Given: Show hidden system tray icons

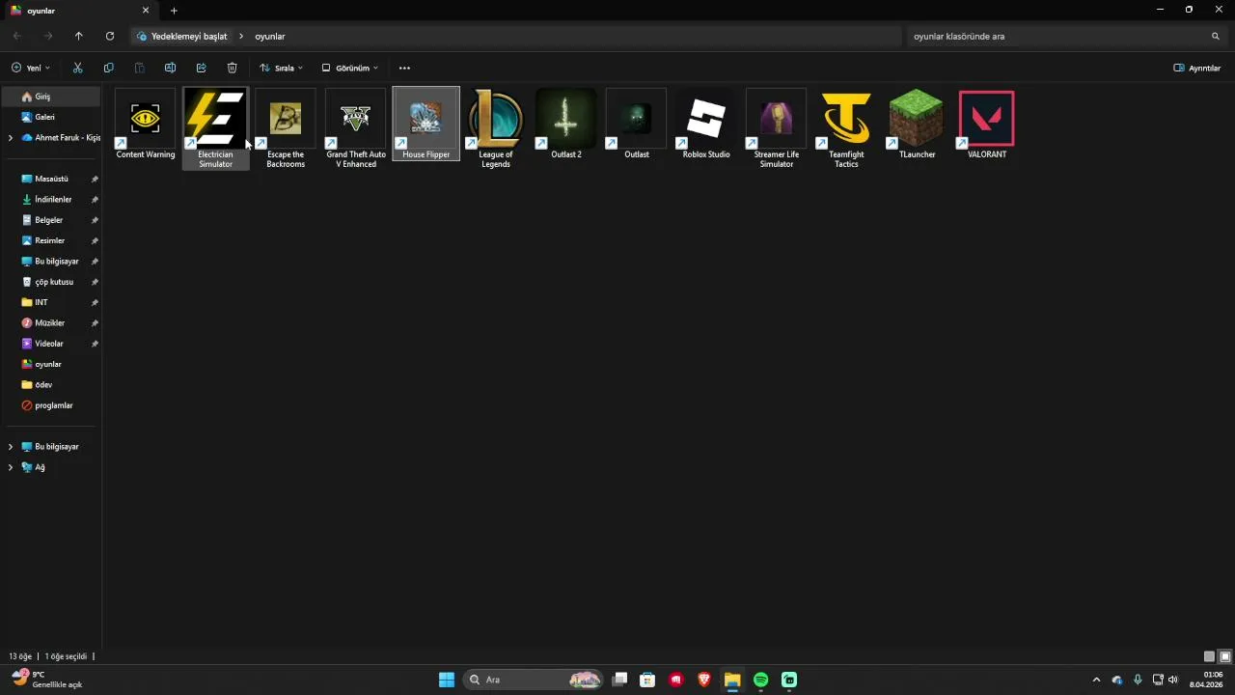Looking at the screenshot, I should 1096,680.
